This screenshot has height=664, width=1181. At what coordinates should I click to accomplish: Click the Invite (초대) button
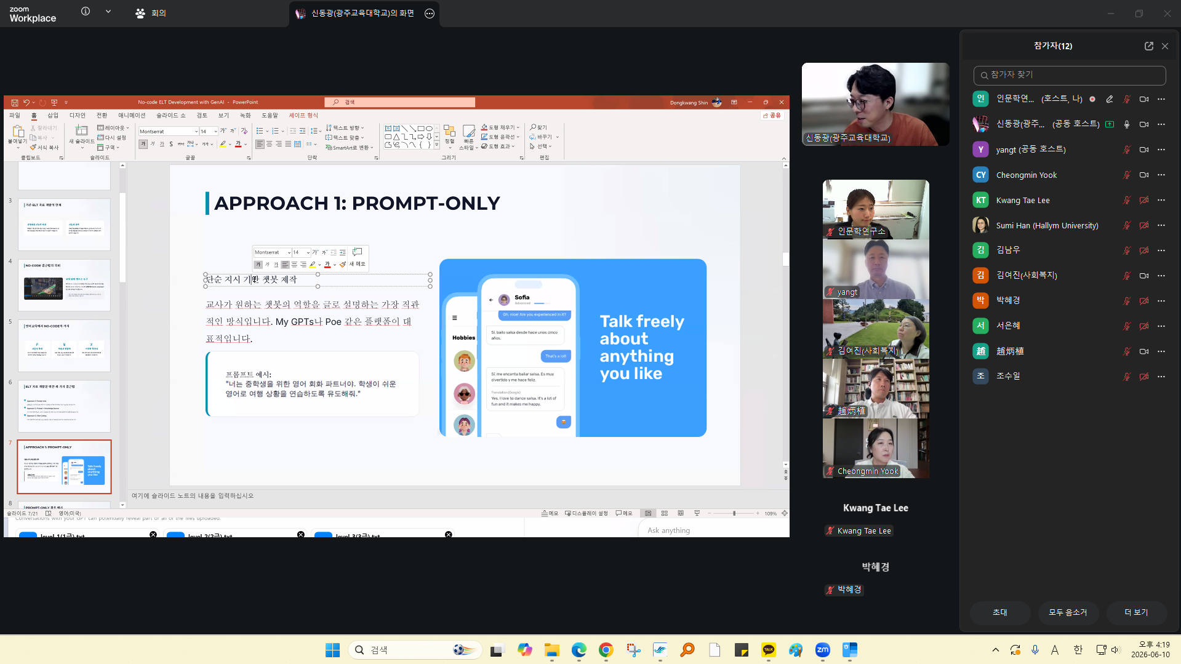(x=1000, y=612)
